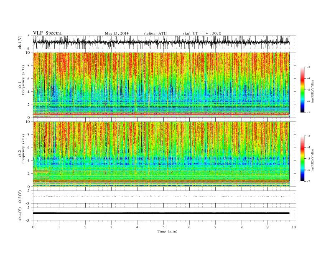This screenshot has width=331, height=255.
Task: Click the ch.1 waveform trace panel
Action: pyautogui.click(x=164, y=42)
